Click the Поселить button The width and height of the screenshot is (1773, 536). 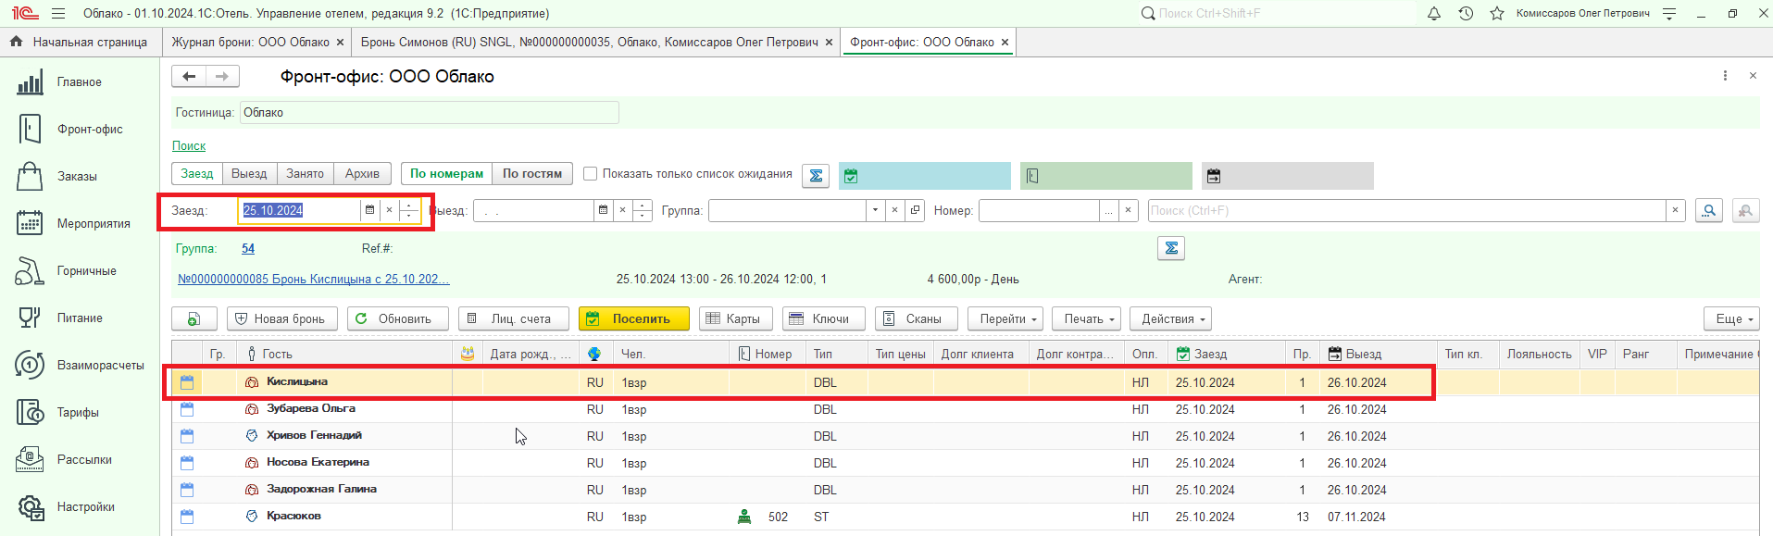pyautogui.click(x=634, y=318)
